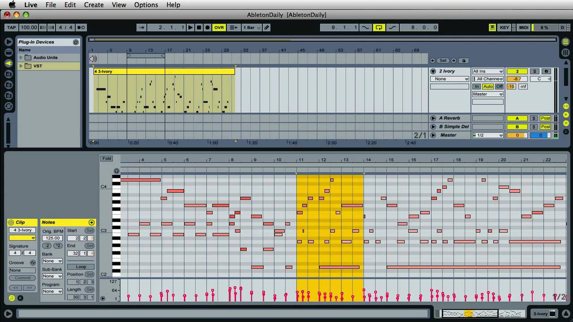This screenshot has width=573, height=322.
Task: Toggle the Computer MIDI Keyboard icon
Action: coord(492,27)
